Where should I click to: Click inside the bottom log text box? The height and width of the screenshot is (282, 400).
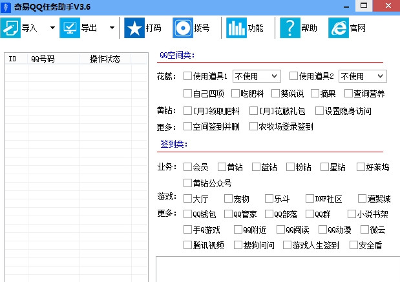[278, 269]
